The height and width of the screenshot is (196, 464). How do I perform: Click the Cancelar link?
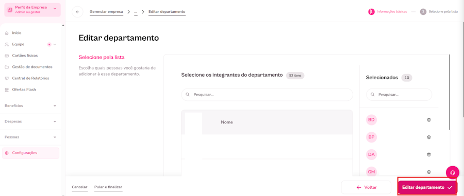click(79, 187)
